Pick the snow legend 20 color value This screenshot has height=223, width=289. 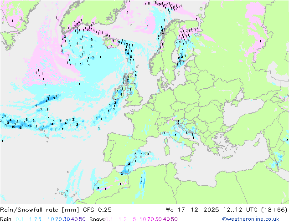coord(150,219)
